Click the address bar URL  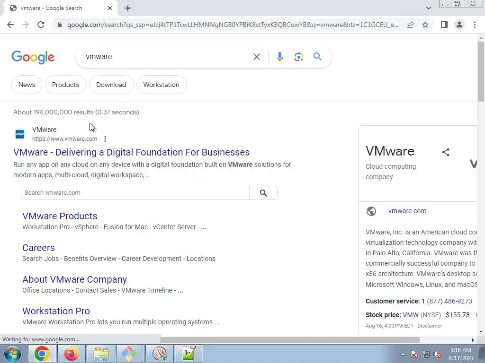(x=233, y=25)
